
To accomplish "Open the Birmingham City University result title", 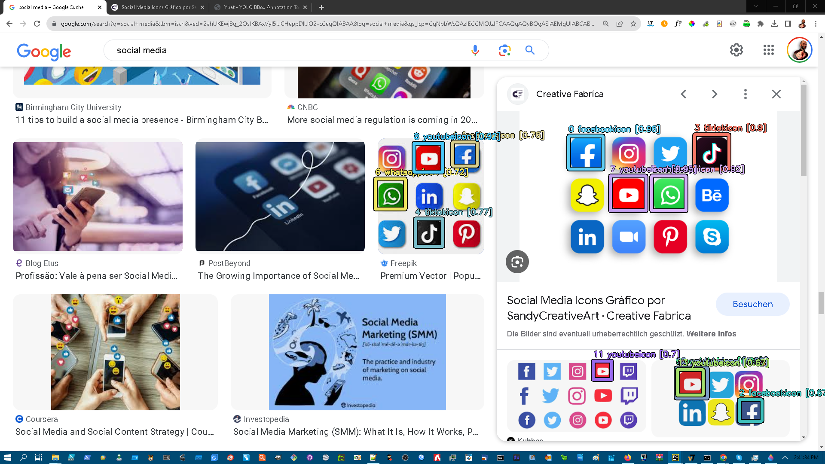I will click(142, 120).
